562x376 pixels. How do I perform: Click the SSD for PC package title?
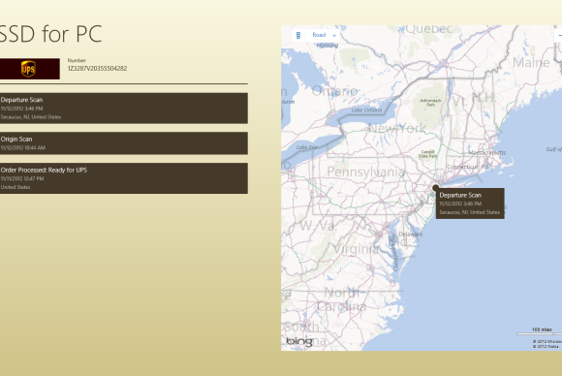tap(51, 34)
